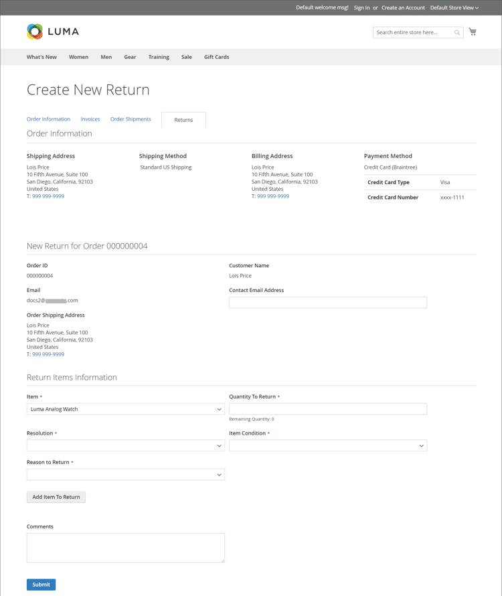The image size is (502, 596).
Task: Select the Returns tab
Action: pos(183,119)
